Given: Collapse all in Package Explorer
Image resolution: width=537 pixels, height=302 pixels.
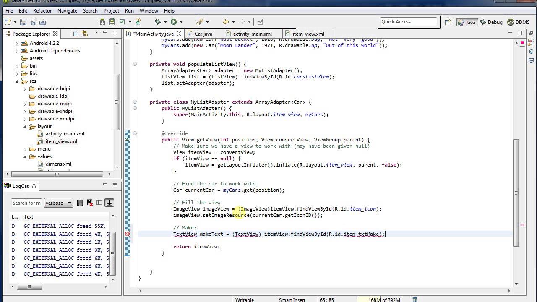Looking at the screenshot, I should [75, 34].
